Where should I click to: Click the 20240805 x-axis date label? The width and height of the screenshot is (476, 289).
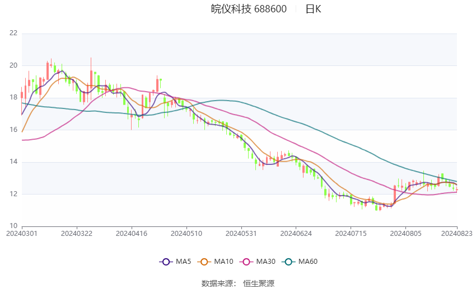tap(405, 234)
